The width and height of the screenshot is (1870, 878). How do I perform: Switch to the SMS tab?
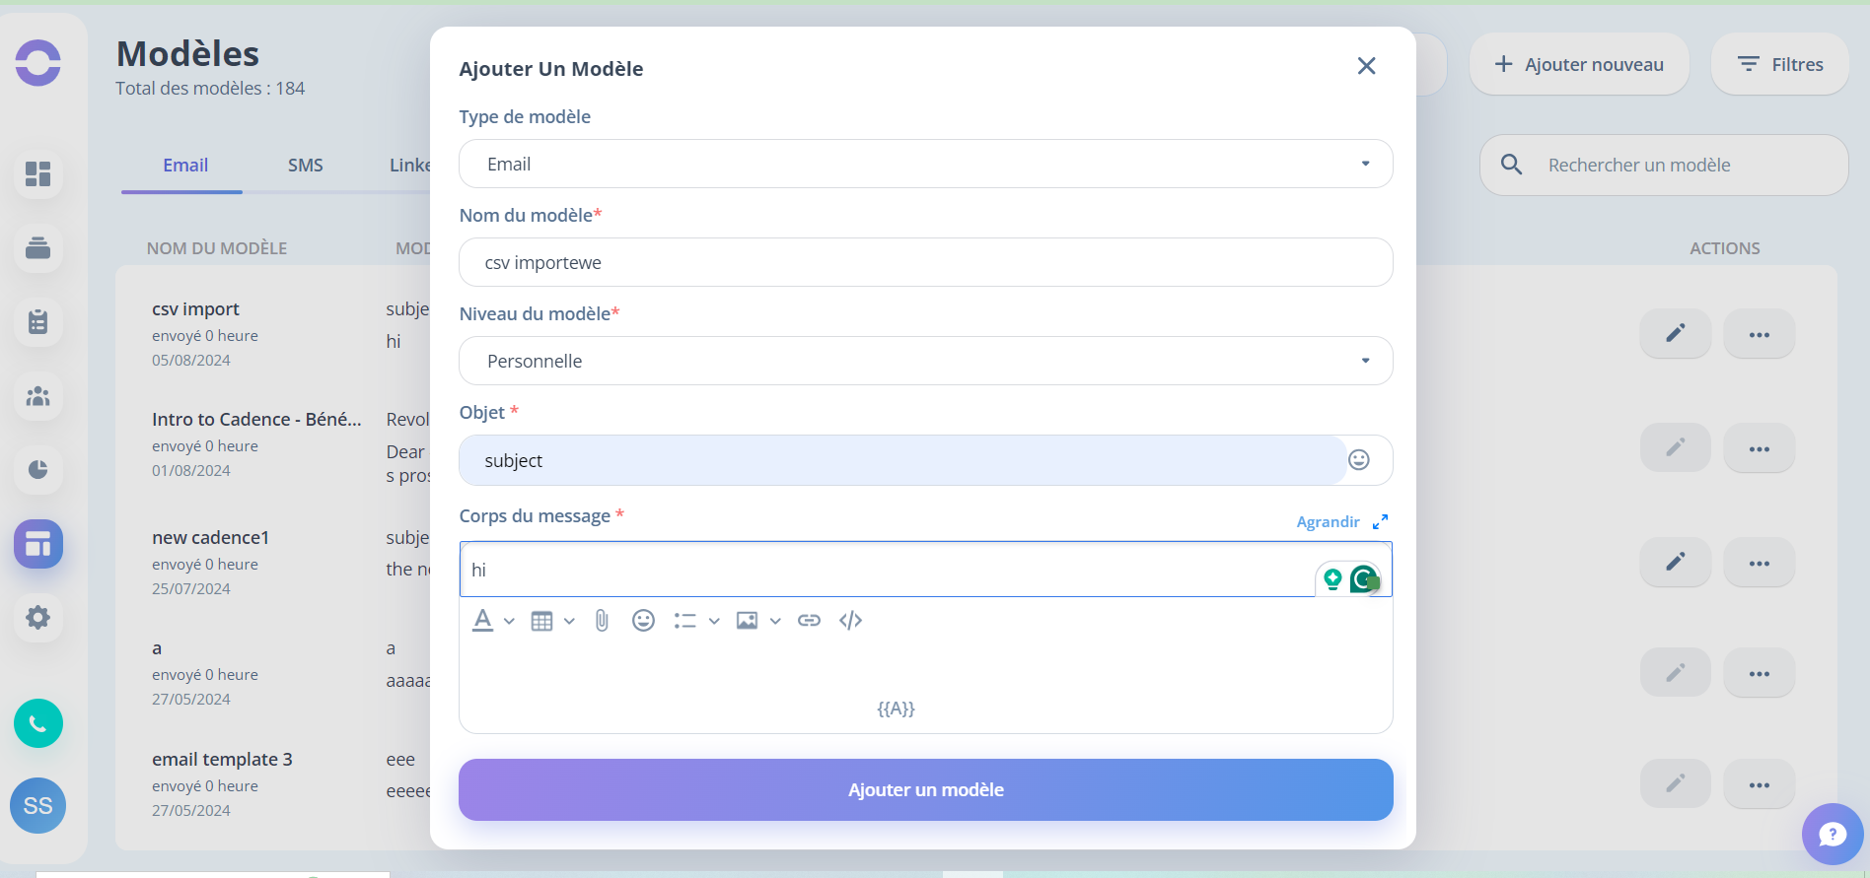point(306,166)
